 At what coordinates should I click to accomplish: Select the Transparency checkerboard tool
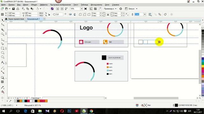click(x=2, y=82)
